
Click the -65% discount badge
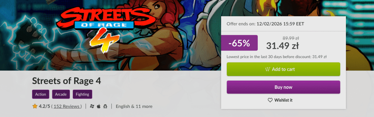239,43
